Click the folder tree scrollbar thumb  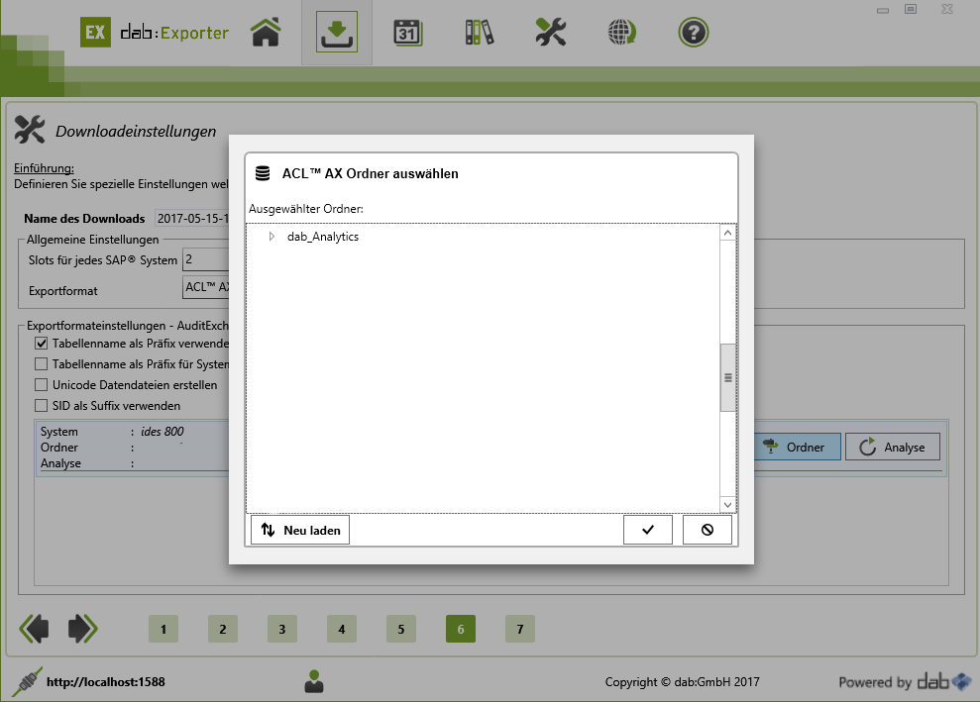tap(727, 378)
